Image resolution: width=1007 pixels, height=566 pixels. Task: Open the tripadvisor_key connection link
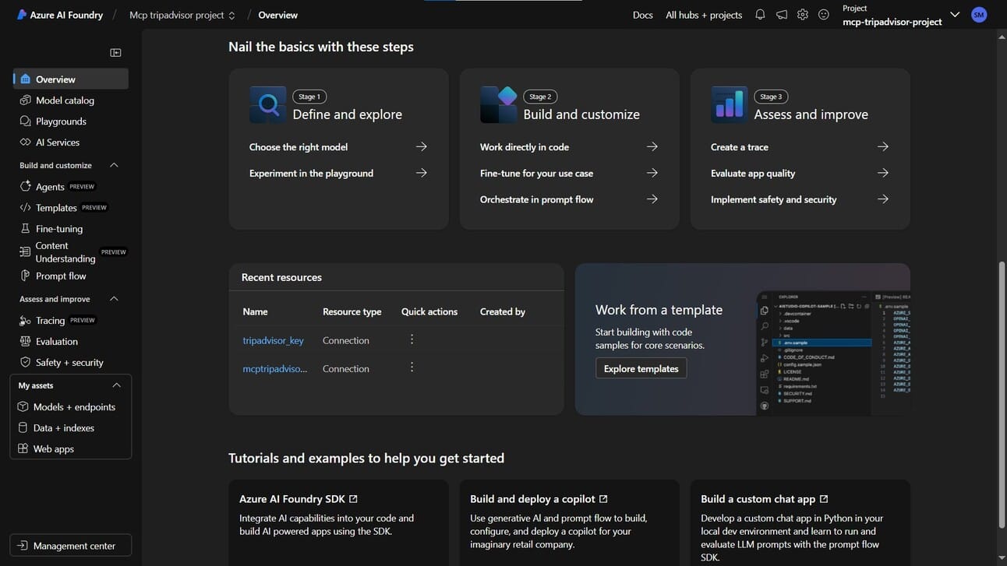(273, 340)
